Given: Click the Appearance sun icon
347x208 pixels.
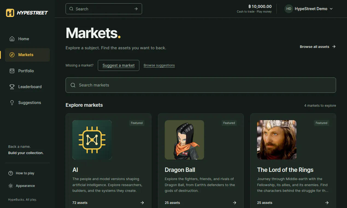Looking at the screenshot, I should tap(11, 186).
